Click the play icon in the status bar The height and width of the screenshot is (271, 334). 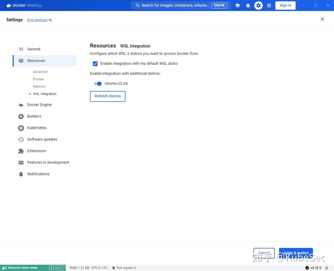(51, 268)
